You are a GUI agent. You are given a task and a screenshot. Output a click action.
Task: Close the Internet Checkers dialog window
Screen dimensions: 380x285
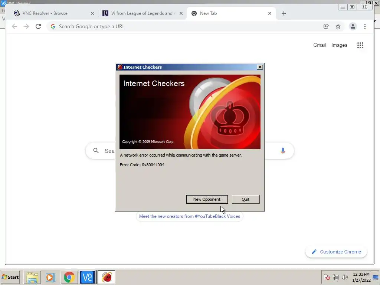click(260, 67)
